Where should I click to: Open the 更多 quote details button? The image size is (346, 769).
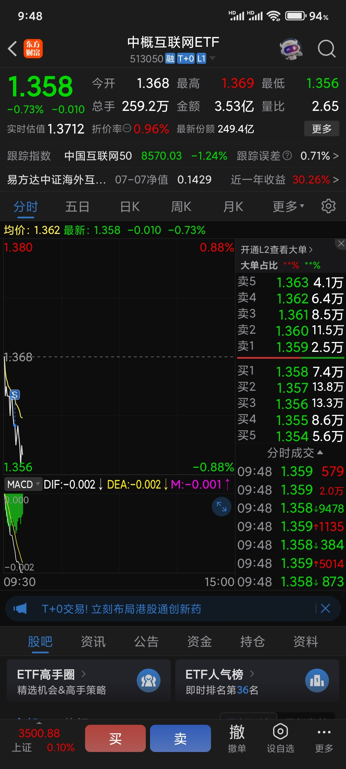pyautogui.click(x=322, y=129)
